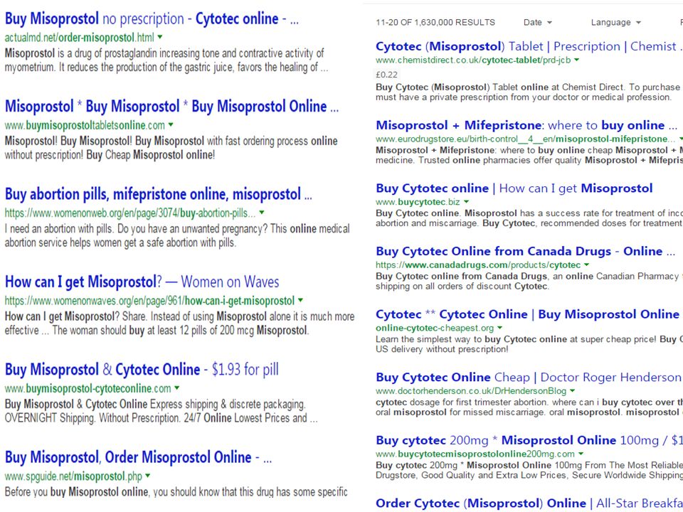Open 'Buy Misoprostol no prescription - Cytotec online' result
Viewport: 683px width, 512px height.
[x=152, y=19]
